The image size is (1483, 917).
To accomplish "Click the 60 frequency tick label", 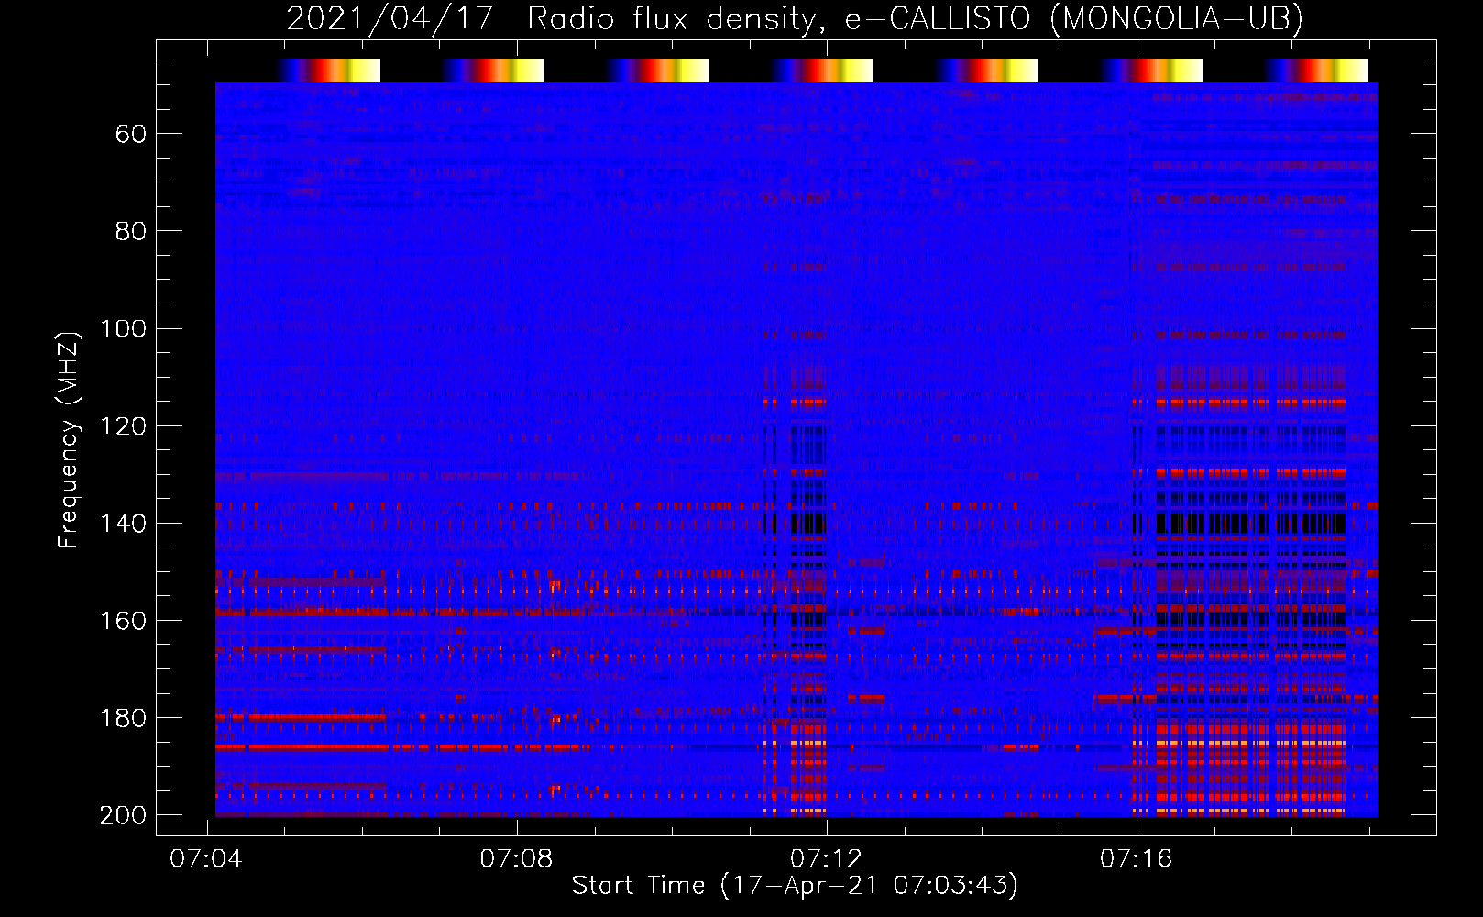I will [x=131, y=135].
